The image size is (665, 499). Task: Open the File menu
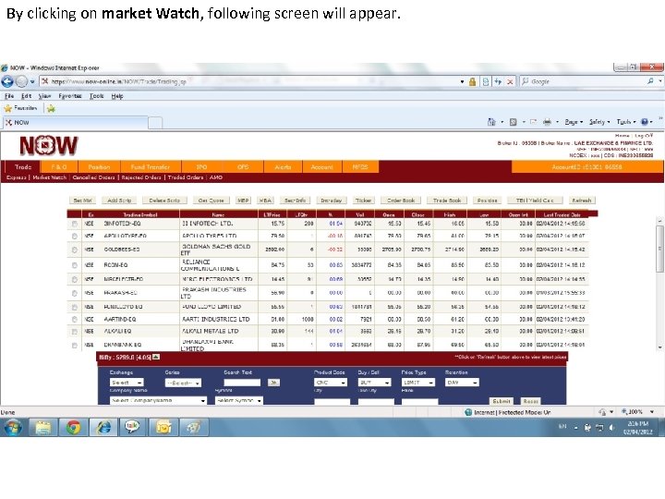tap(9, 96)
